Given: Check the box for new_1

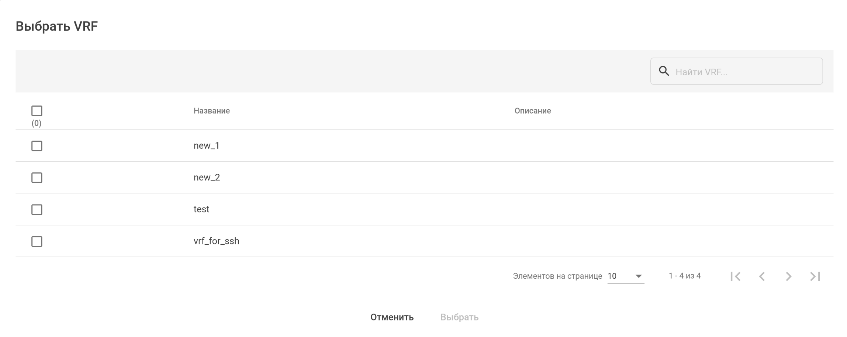Looking at the screenshot, I should coord(37,146).
